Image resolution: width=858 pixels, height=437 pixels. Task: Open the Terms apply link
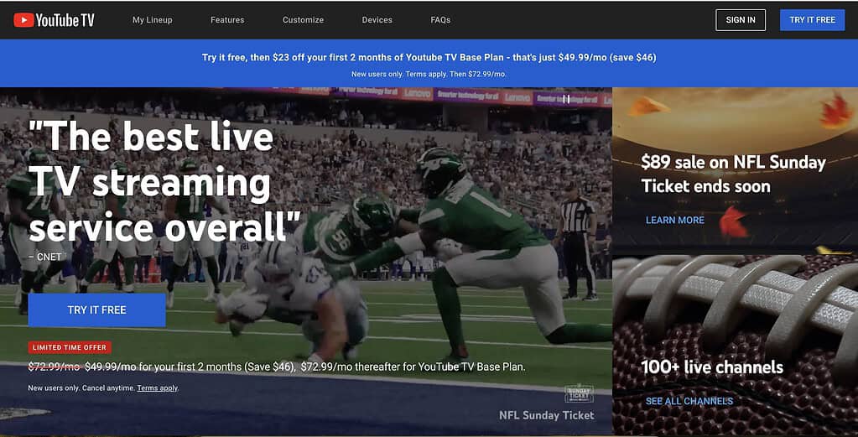(x=157, y=388)
